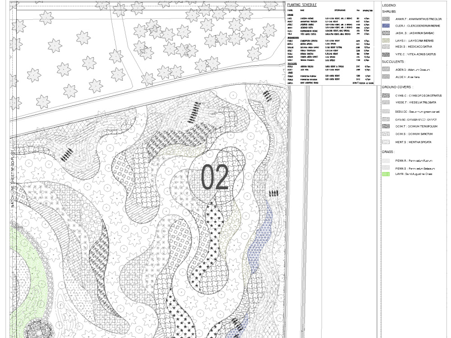Click the MENT.S Mentha Spicata hatch swatch

[x=386, y=142]
